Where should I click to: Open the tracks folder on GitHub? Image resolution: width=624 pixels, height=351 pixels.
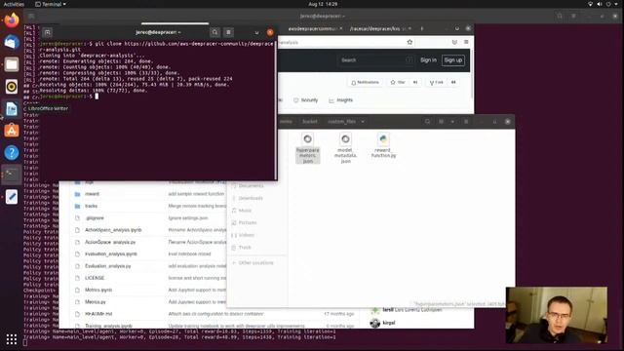91,206
